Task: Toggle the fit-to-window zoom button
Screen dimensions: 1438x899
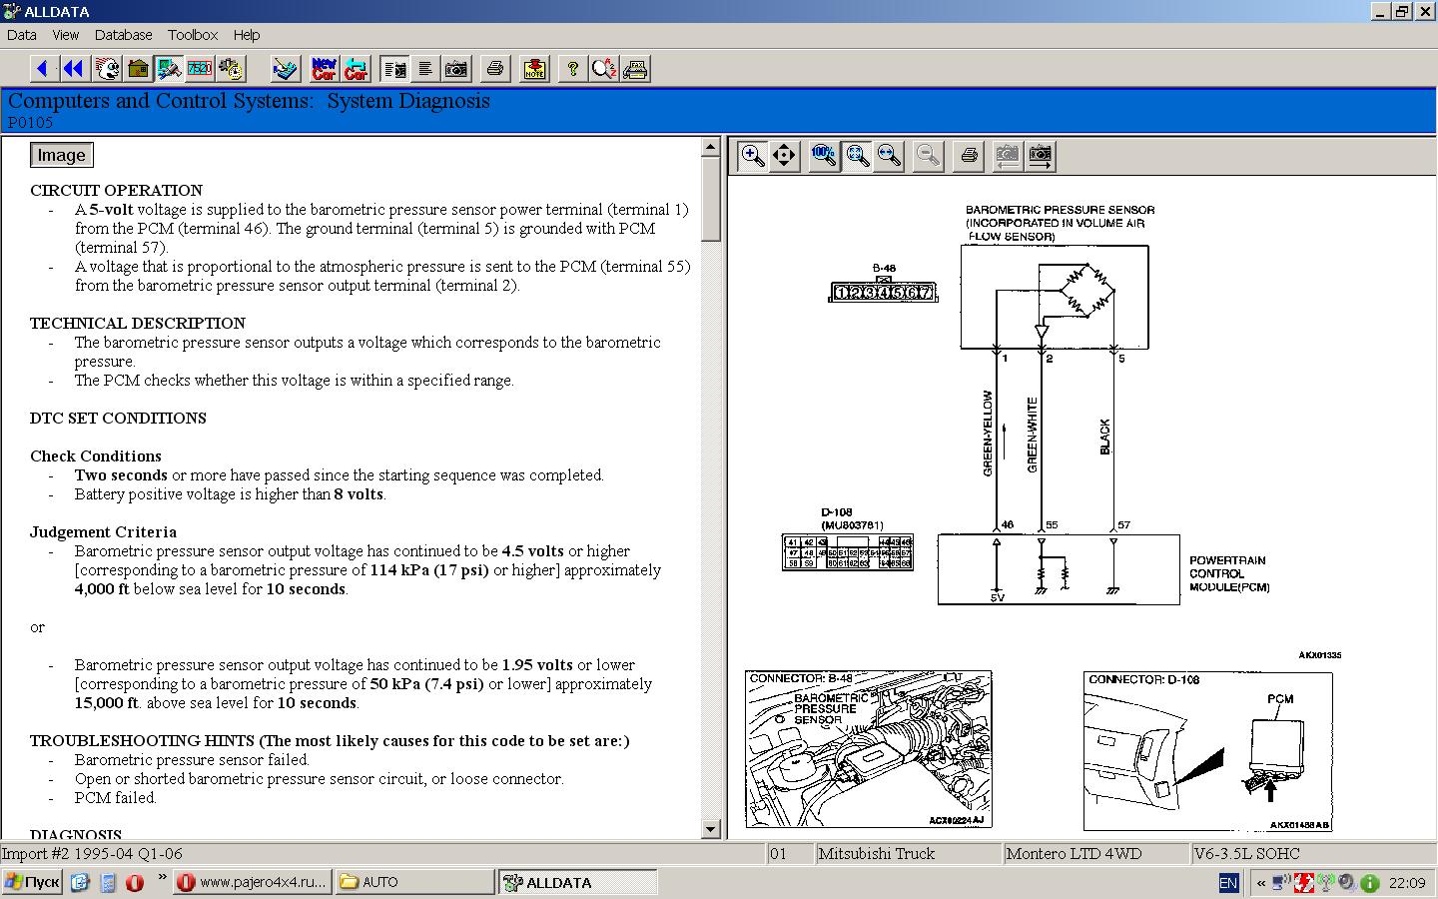Action: click(857, 156)
